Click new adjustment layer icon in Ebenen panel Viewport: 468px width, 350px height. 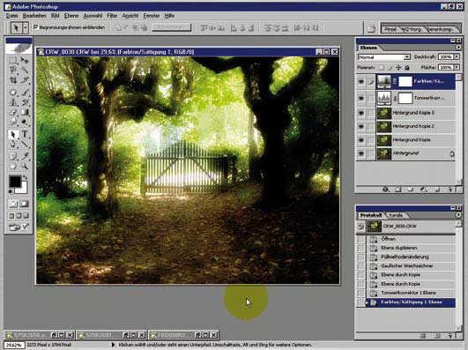(423, 190)
